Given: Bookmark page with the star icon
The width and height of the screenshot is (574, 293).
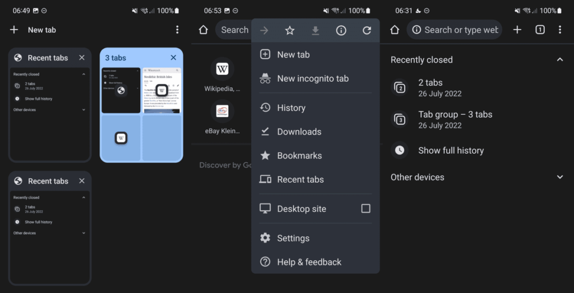Looking at the screenshot, I should (x=290, y=31).
